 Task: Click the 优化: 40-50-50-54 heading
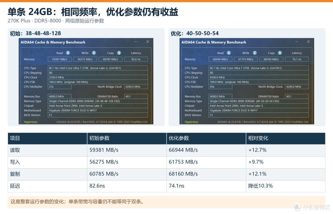pos(195,33)
